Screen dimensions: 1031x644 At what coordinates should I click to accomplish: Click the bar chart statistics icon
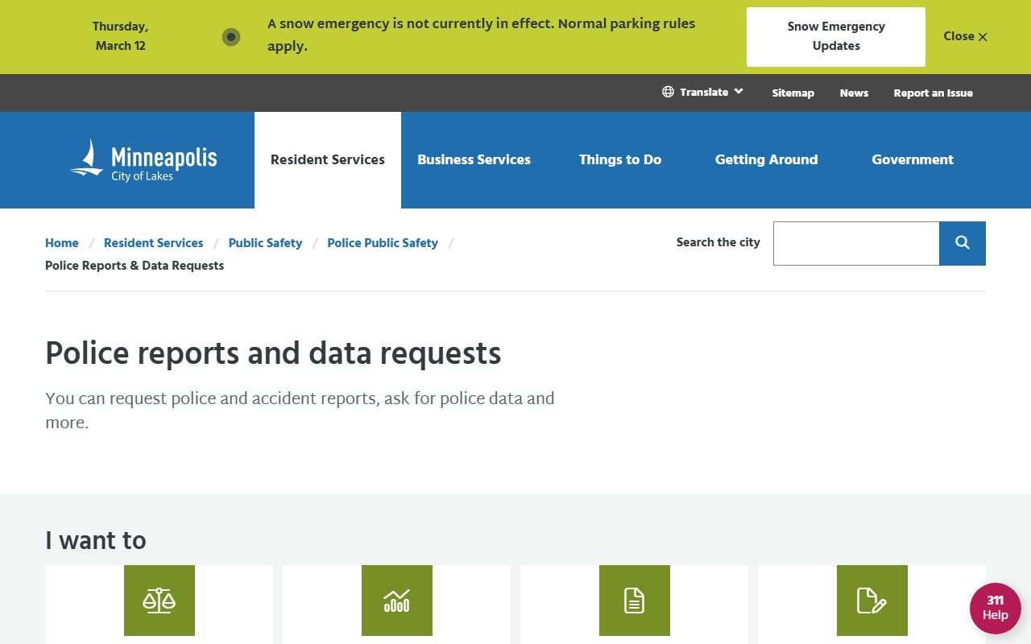coord(397,601)
